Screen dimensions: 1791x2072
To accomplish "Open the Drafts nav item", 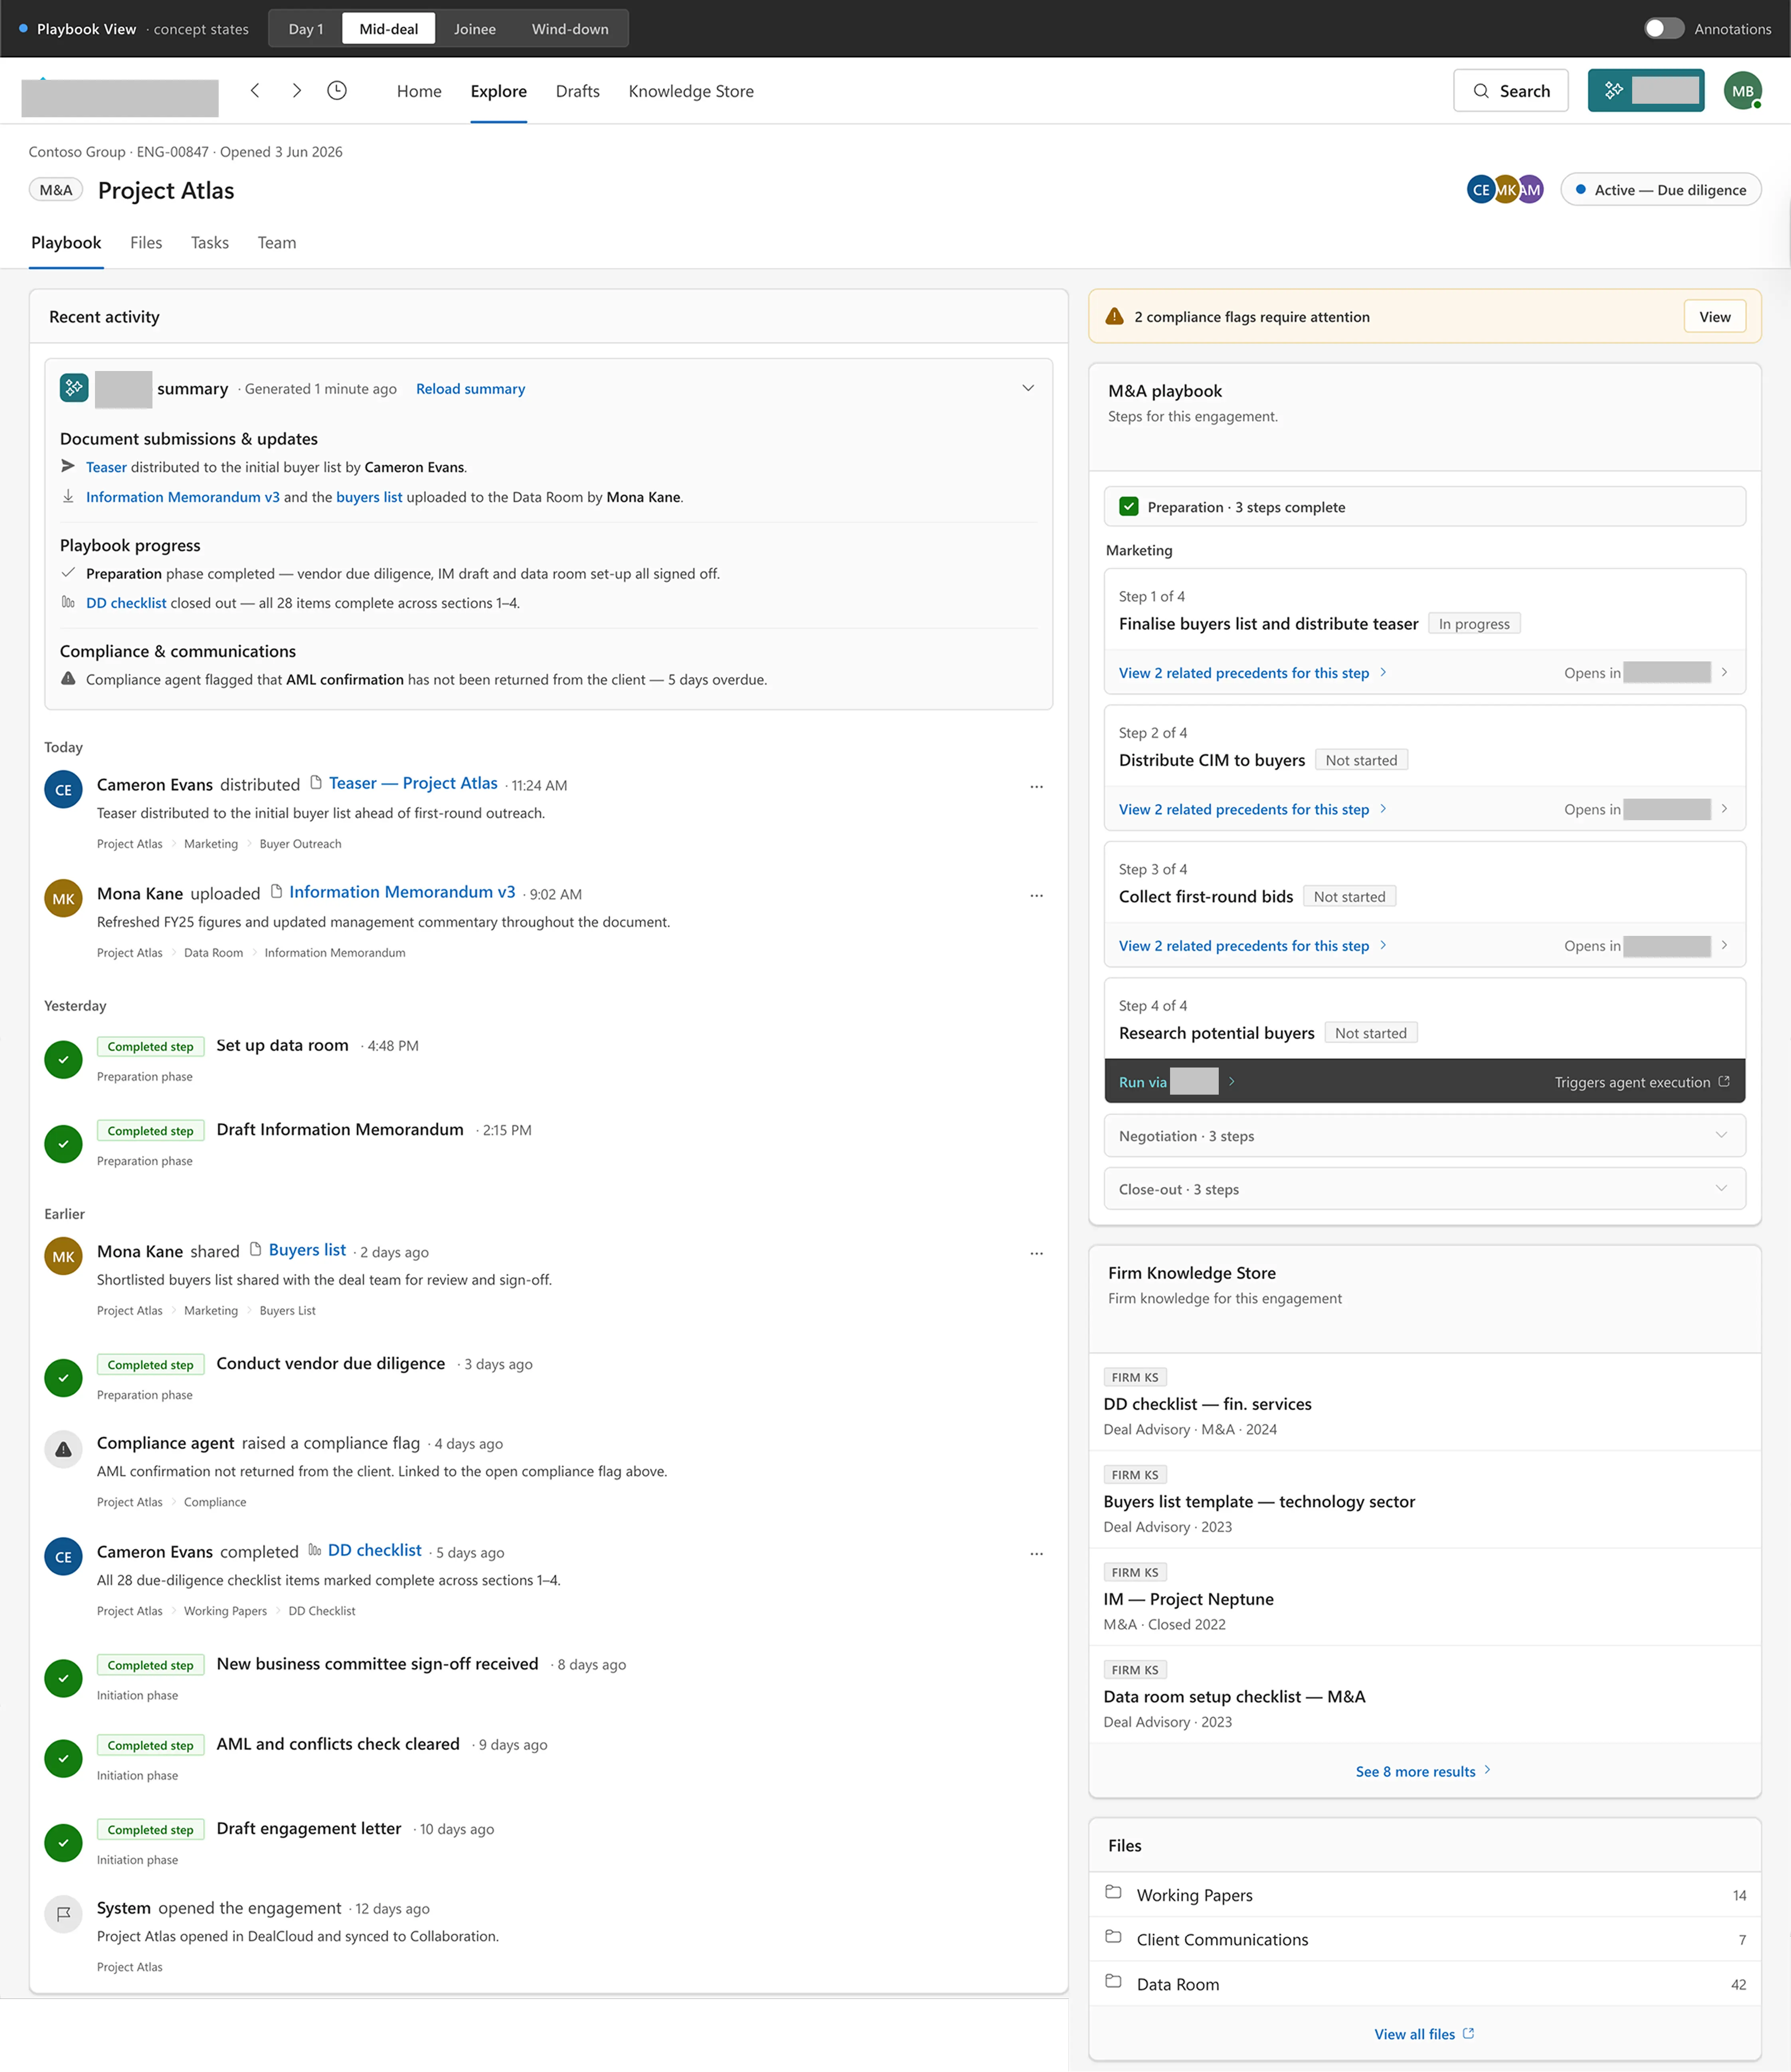I will click(577, 91).
